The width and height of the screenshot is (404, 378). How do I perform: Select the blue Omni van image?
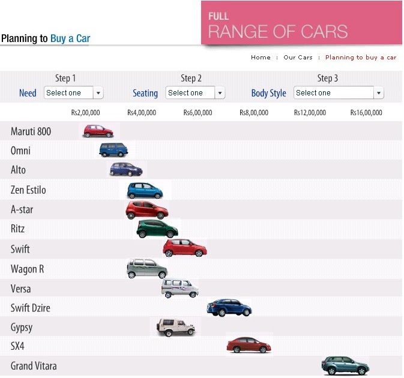point(113,150)
